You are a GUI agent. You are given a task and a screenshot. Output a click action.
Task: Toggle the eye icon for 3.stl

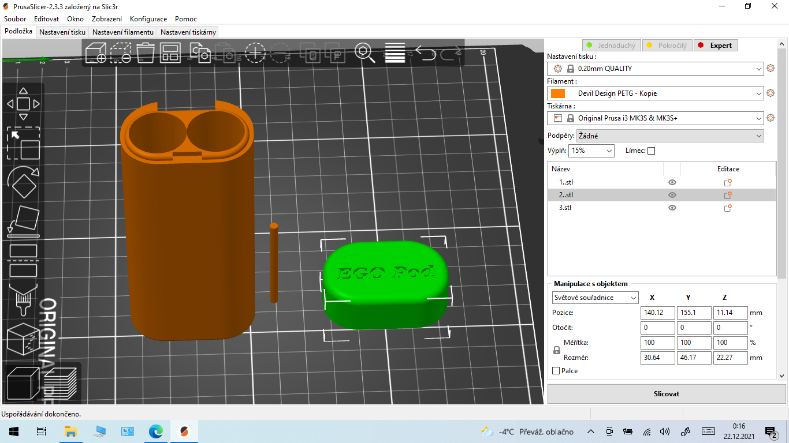[x=672, y=208]
